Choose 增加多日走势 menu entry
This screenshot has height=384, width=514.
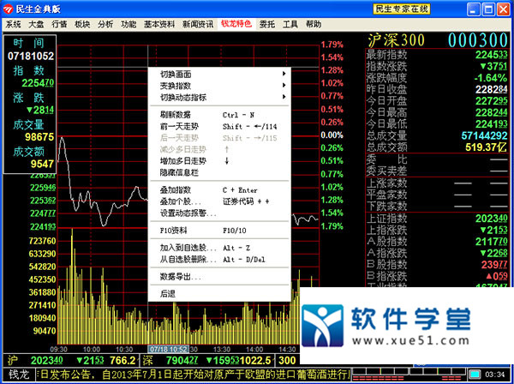(x=219, y=161)
